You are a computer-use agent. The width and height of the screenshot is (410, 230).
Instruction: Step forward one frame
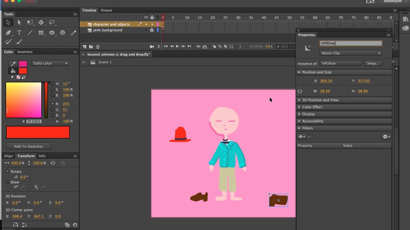pos(183,46)
